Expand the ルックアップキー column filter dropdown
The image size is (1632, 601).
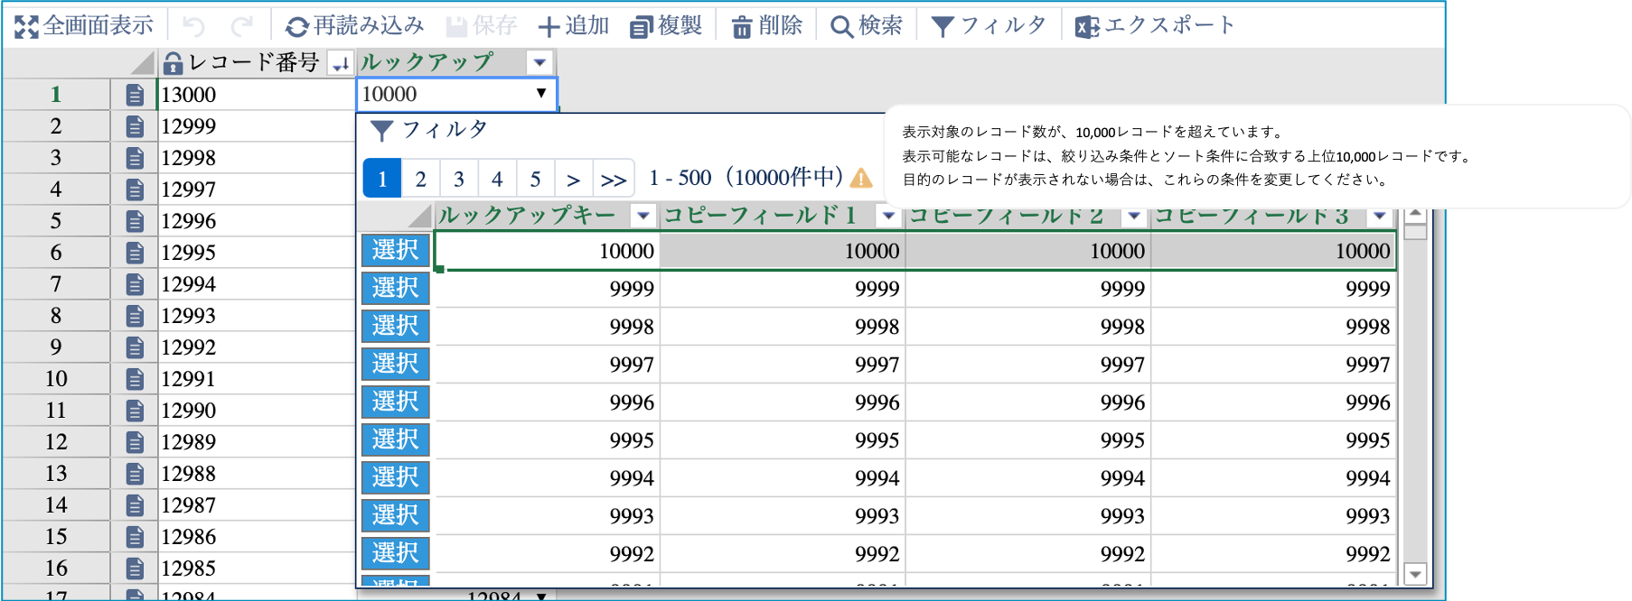pos(642,216)
